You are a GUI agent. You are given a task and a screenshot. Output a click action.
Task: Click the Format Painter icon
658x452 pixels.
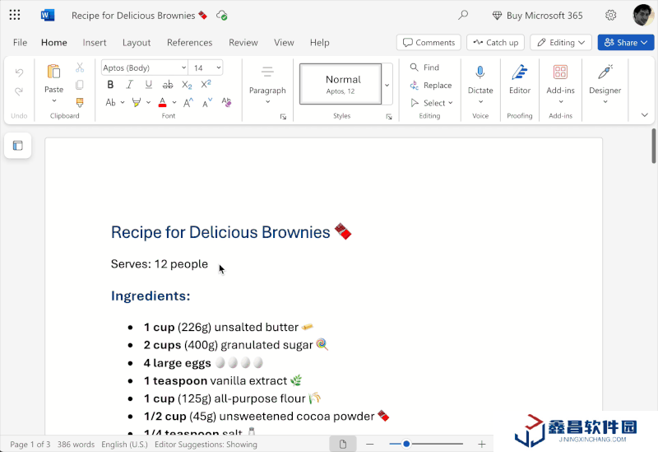(80, 102)
